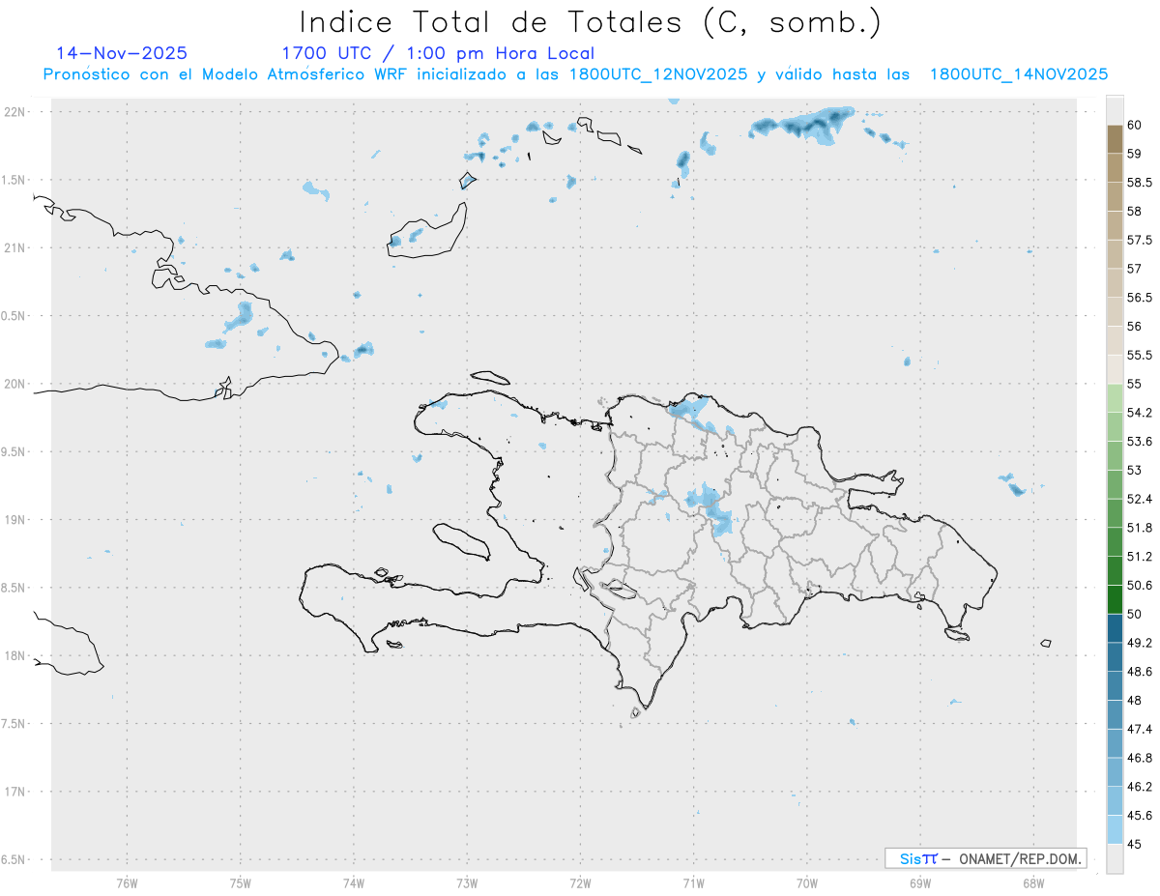Click the colorbar label '60'

1135,125
